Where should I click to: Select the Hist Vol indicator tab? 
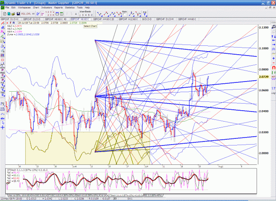19,195
